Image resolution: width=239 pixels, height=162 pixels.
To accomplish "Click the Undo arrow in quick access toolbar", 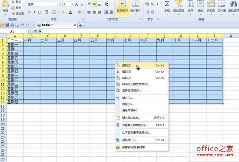I will tap(23, 25).
